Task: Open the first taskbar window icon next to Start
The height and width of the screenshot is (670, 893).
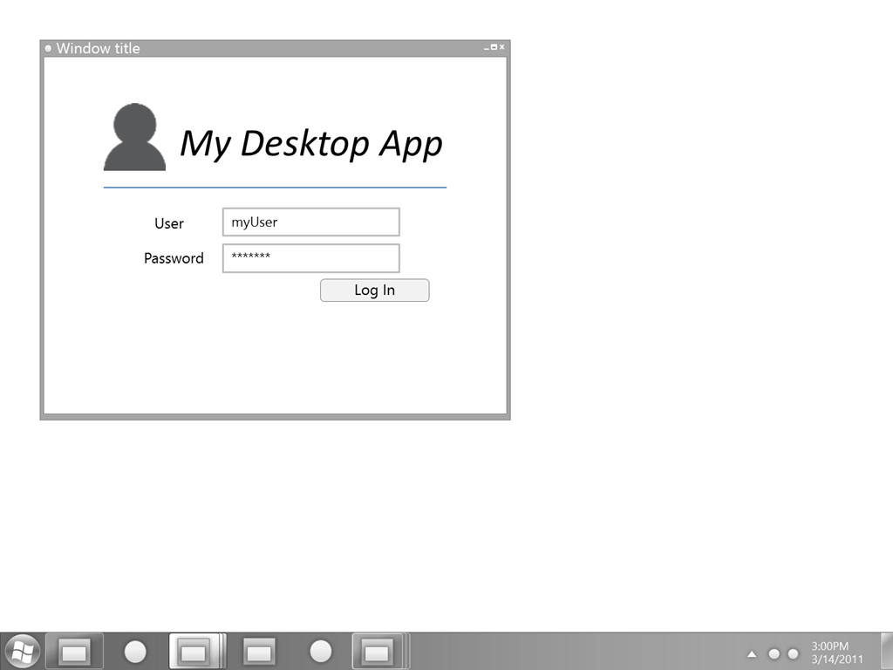Action: (x=74, y=652)
